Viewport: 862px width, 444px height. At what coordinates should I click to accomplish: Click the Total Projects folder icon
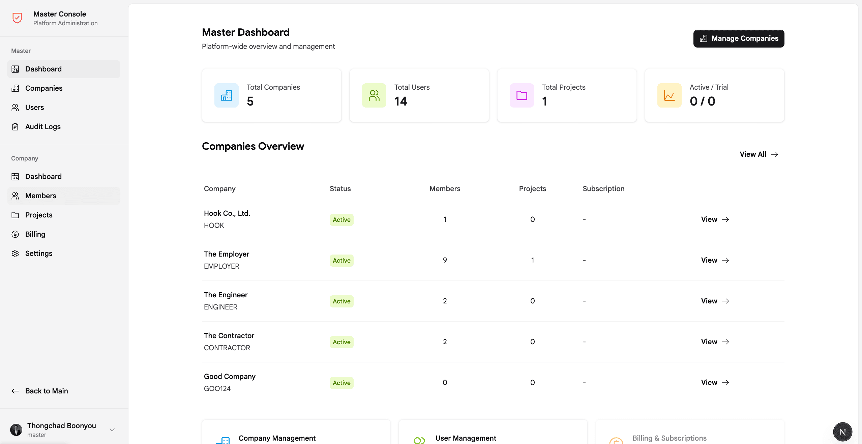pyautogui.click(x=522, y=95)
